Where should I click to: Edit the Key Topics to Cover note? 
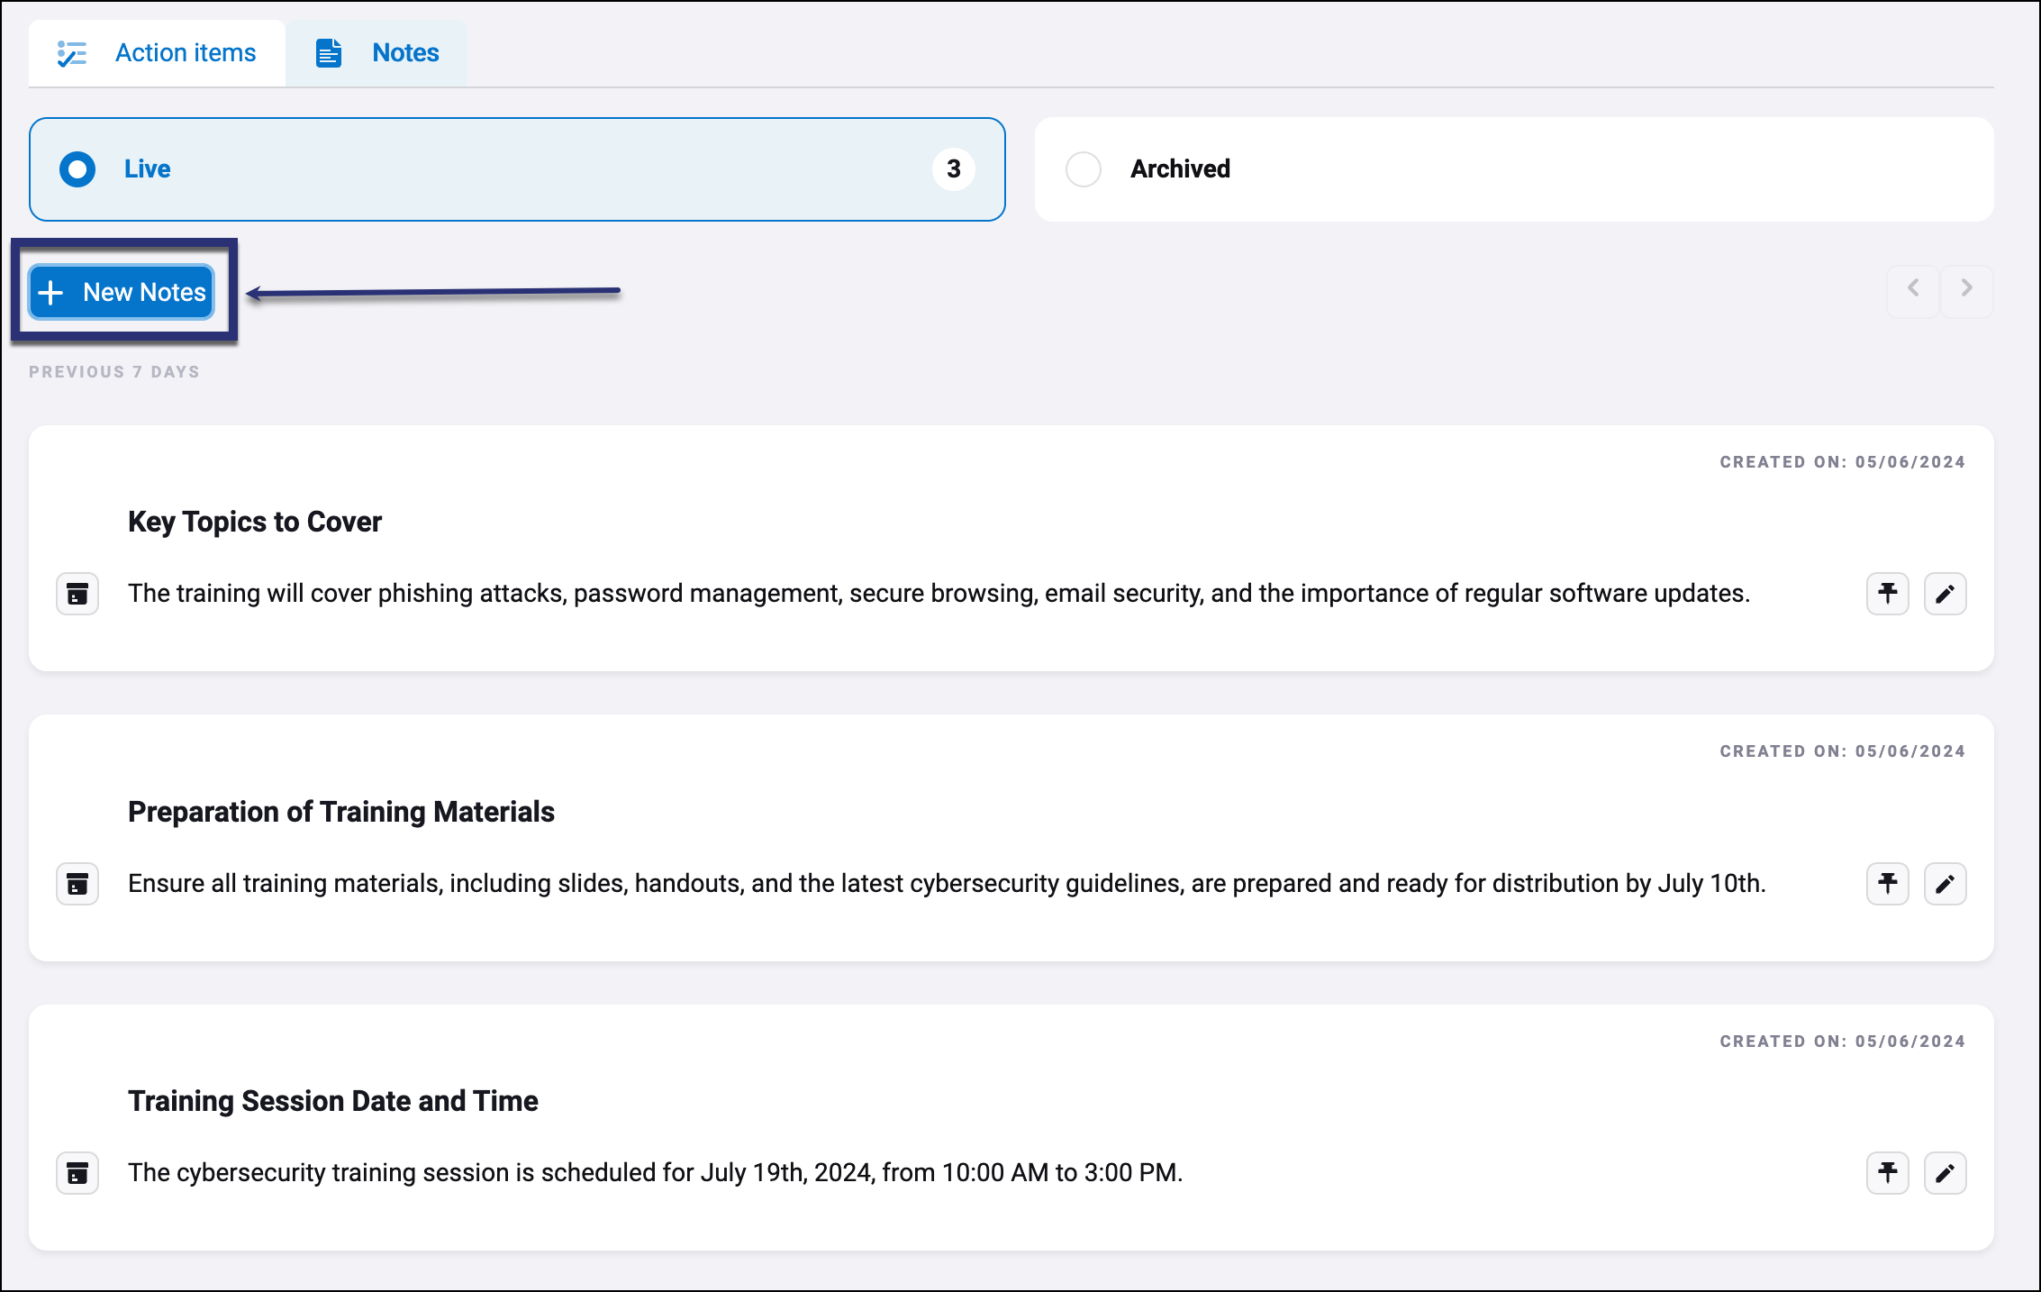[x=1946, y=594]
